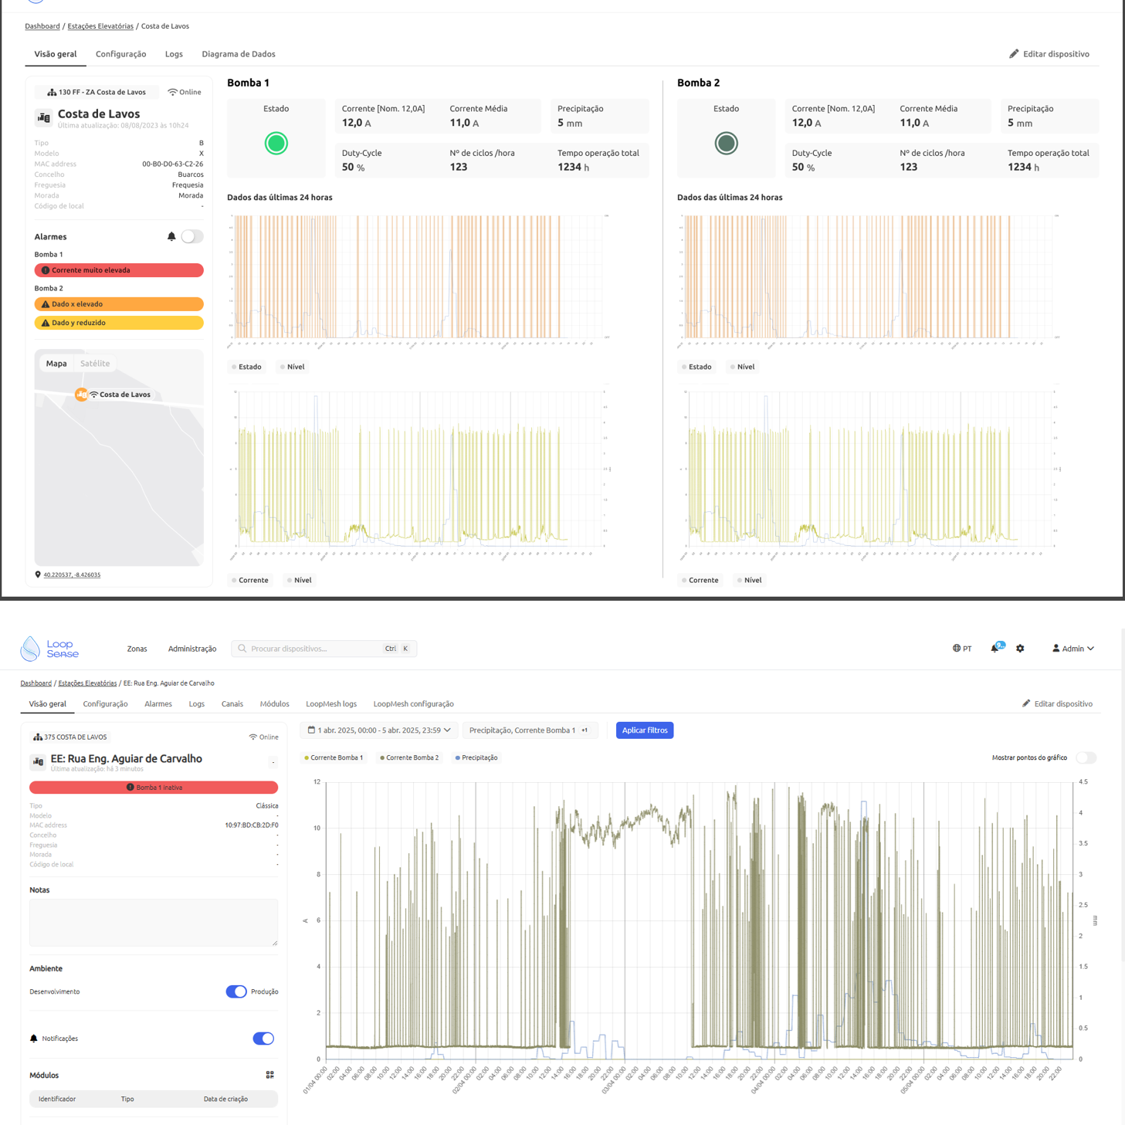The height and width of the screenshot is (1125, 1125).
Task: Click Bomba 1 green status indicator
Action: pos(276,144)
